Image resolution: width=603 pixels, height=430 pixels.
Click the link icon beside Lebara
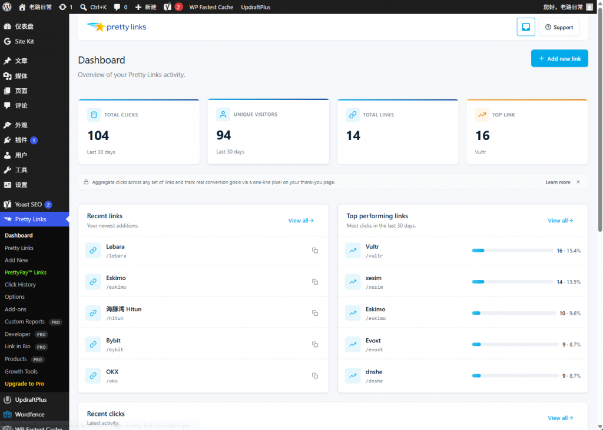click(x=93, y=251)
